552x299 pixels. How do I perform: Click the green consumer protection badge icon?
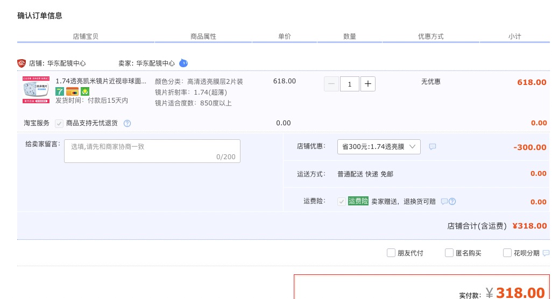coord(85,91)
